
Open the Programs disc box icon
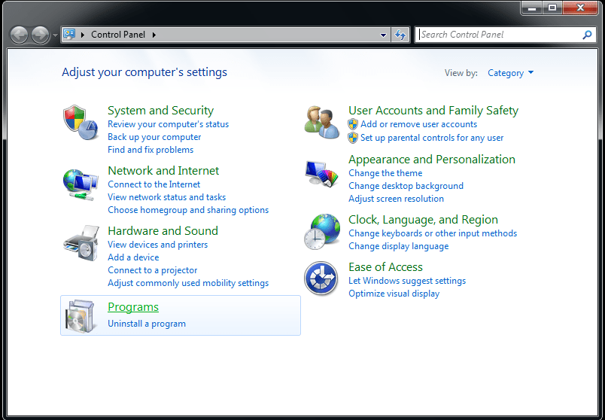[x=80, y=317]
